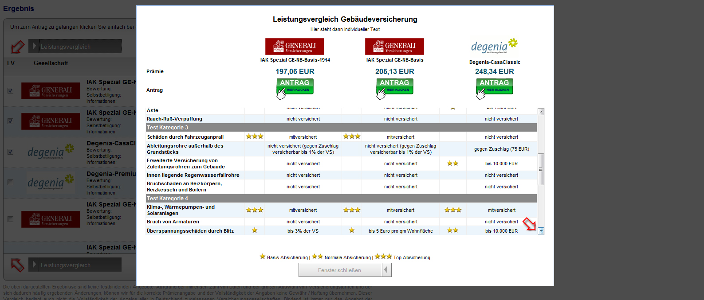This screenshot has height=300, width=704.
Task: Click three-star rating for Fahrzeuganprall, second column
Action: point(352,136)
